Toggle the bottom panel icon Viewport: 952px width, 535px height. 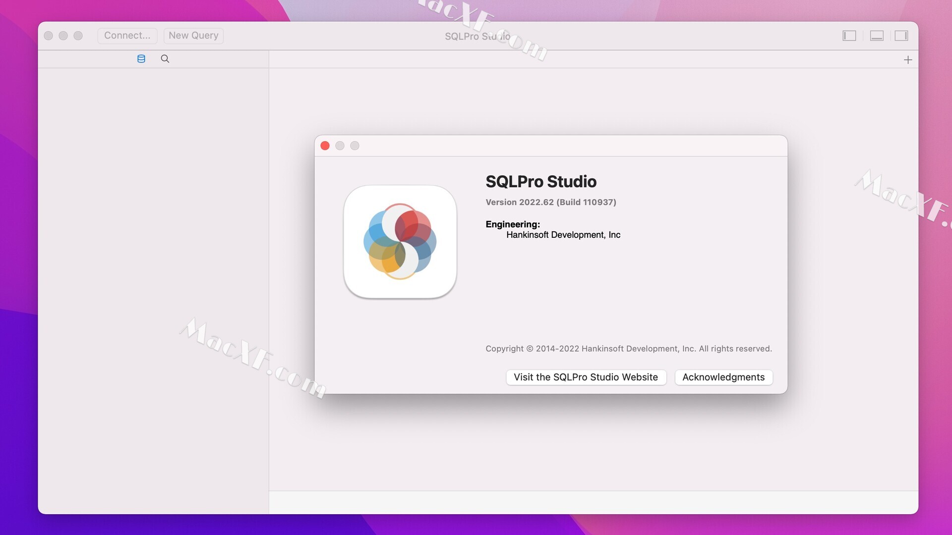click(877, 36)
